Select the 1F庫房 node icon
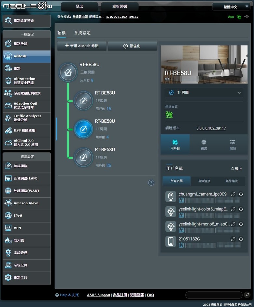Viewport: 254px width, 307px height. click(x=83, y=158)
